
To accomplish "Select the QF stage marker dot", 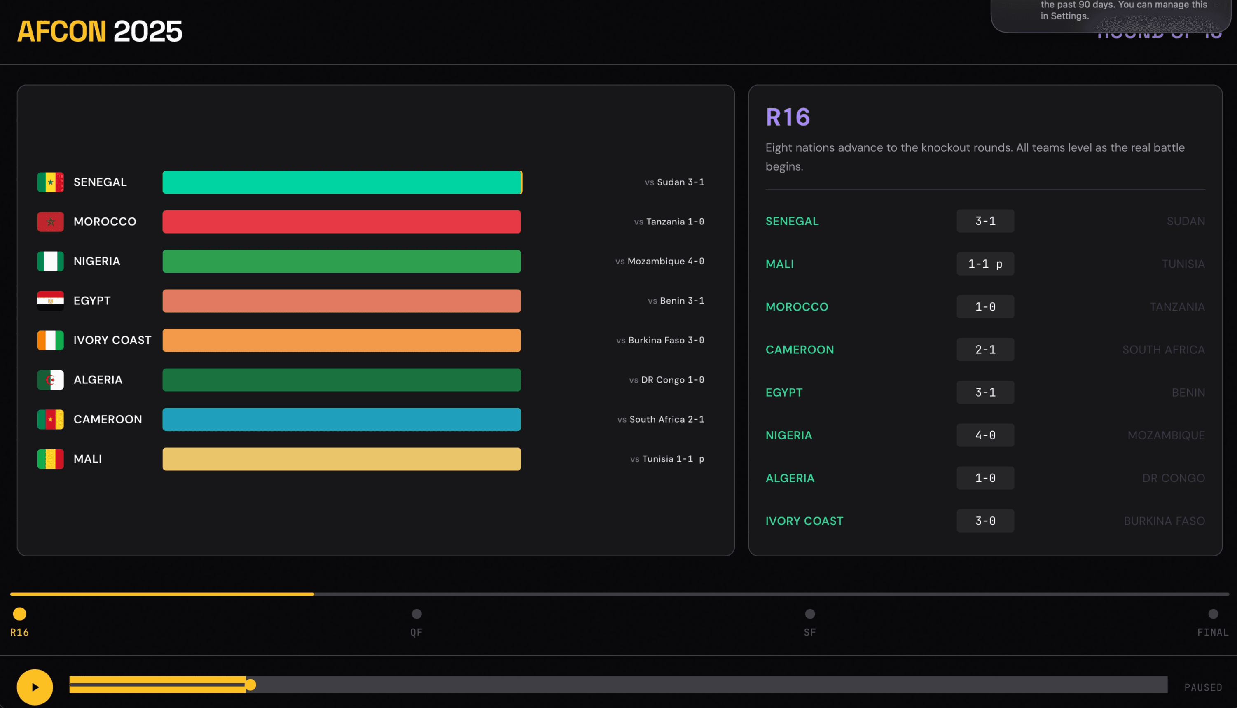I will click(416, 614).
